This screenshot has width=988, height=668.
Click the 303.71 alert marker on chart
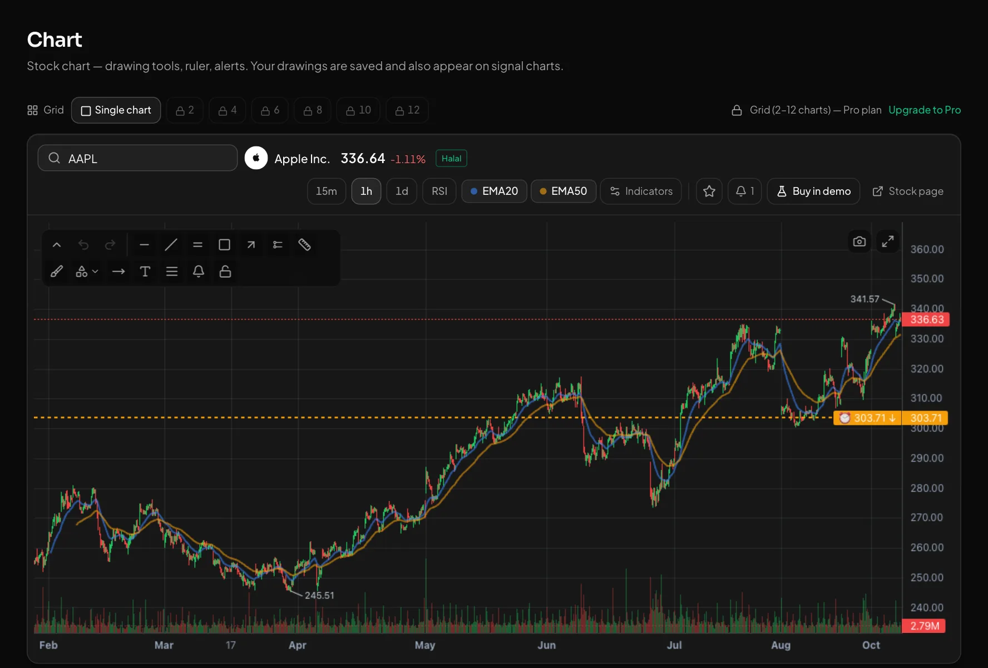coord(868,418)
